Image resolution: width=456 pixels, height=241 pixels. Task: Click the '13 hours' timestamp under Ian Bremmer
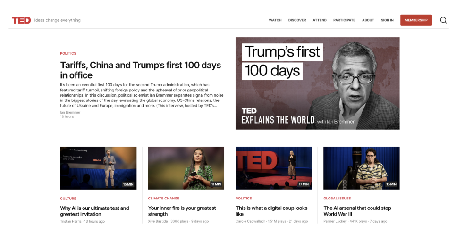coord(67,116)
